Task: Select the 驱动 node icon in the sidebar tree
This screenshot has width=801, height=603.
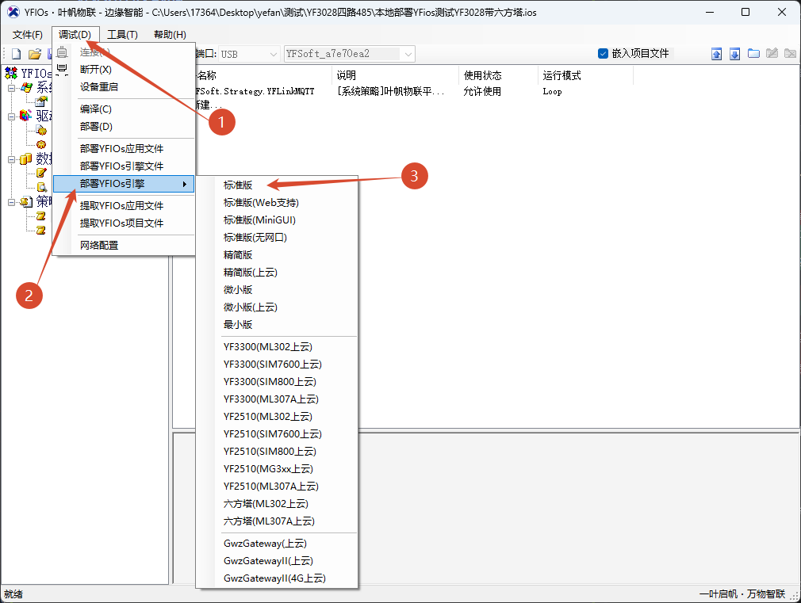Action: [25, 116]
